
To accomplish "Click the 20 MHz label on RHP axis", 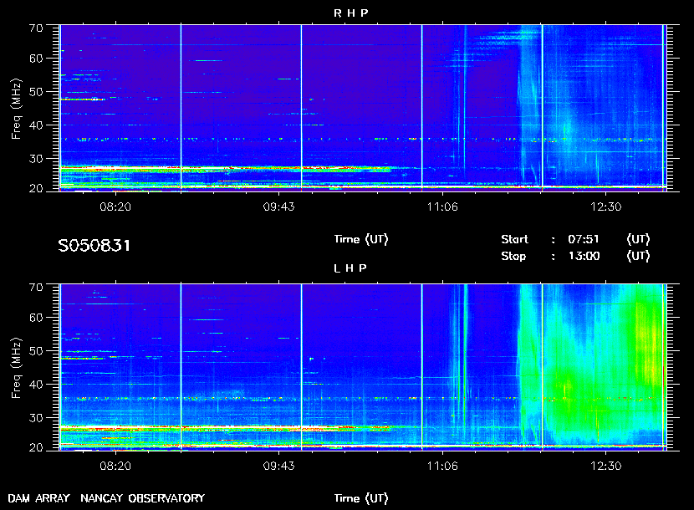I will [36, 189].
